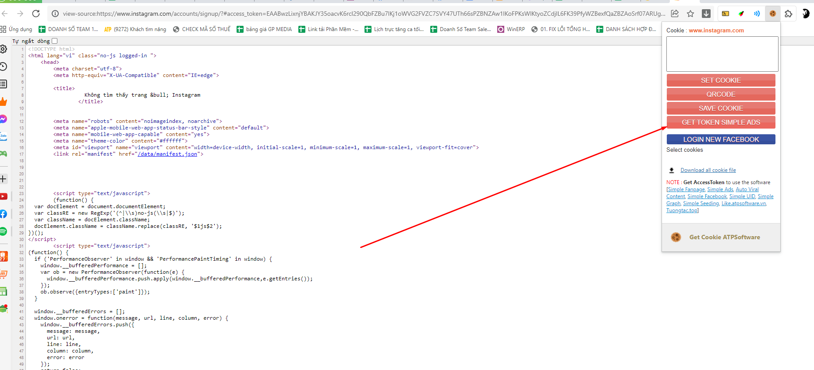This screenshot has width=814, height=370.
Task: Open DOANH SỐ TEAM 1 bookmark
Action: (x=68, y=29)
